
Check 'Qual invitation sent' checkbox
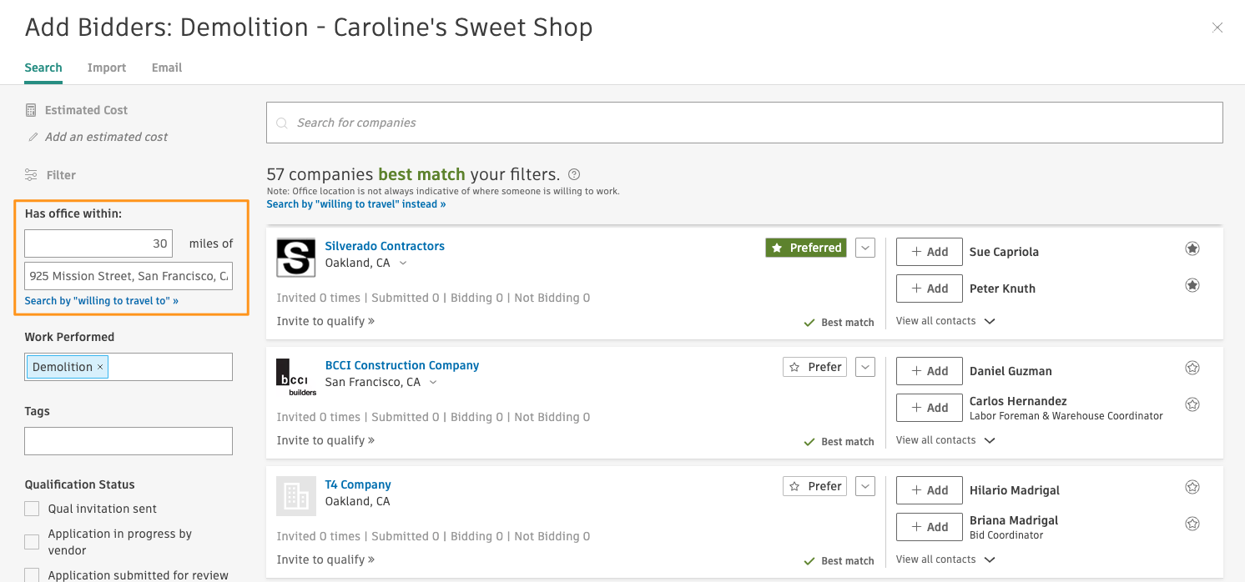(x=32, y=509)
